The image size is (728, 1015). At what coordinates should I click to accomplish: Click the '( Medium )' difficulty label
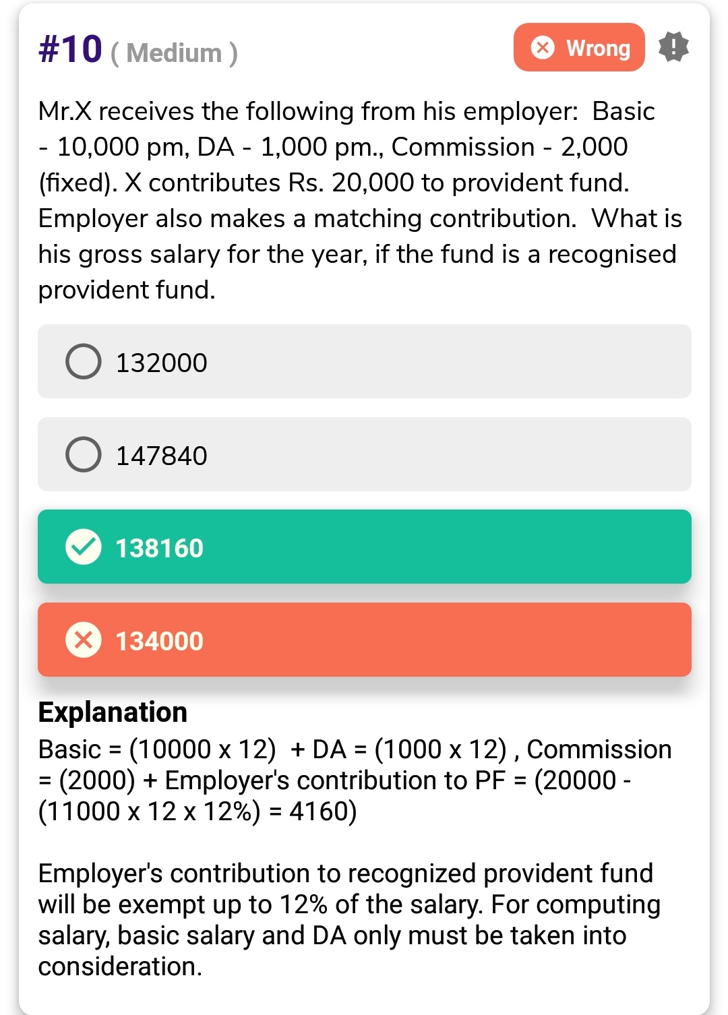pos(174,53)
